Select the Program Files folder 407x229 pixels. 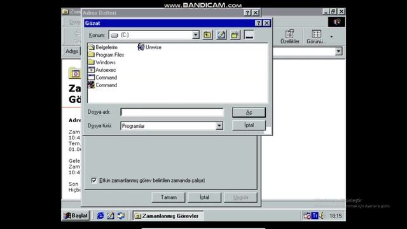point(106,55)
